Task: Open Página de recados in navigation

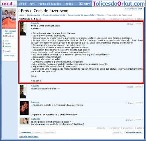Action: point(49,4)
